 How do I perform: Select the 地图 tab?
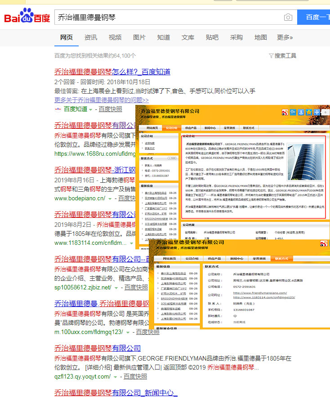pos(261,37)
